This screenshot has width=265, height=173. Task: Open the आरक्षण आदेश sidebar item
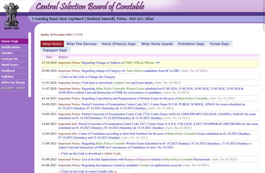[14, 88]
